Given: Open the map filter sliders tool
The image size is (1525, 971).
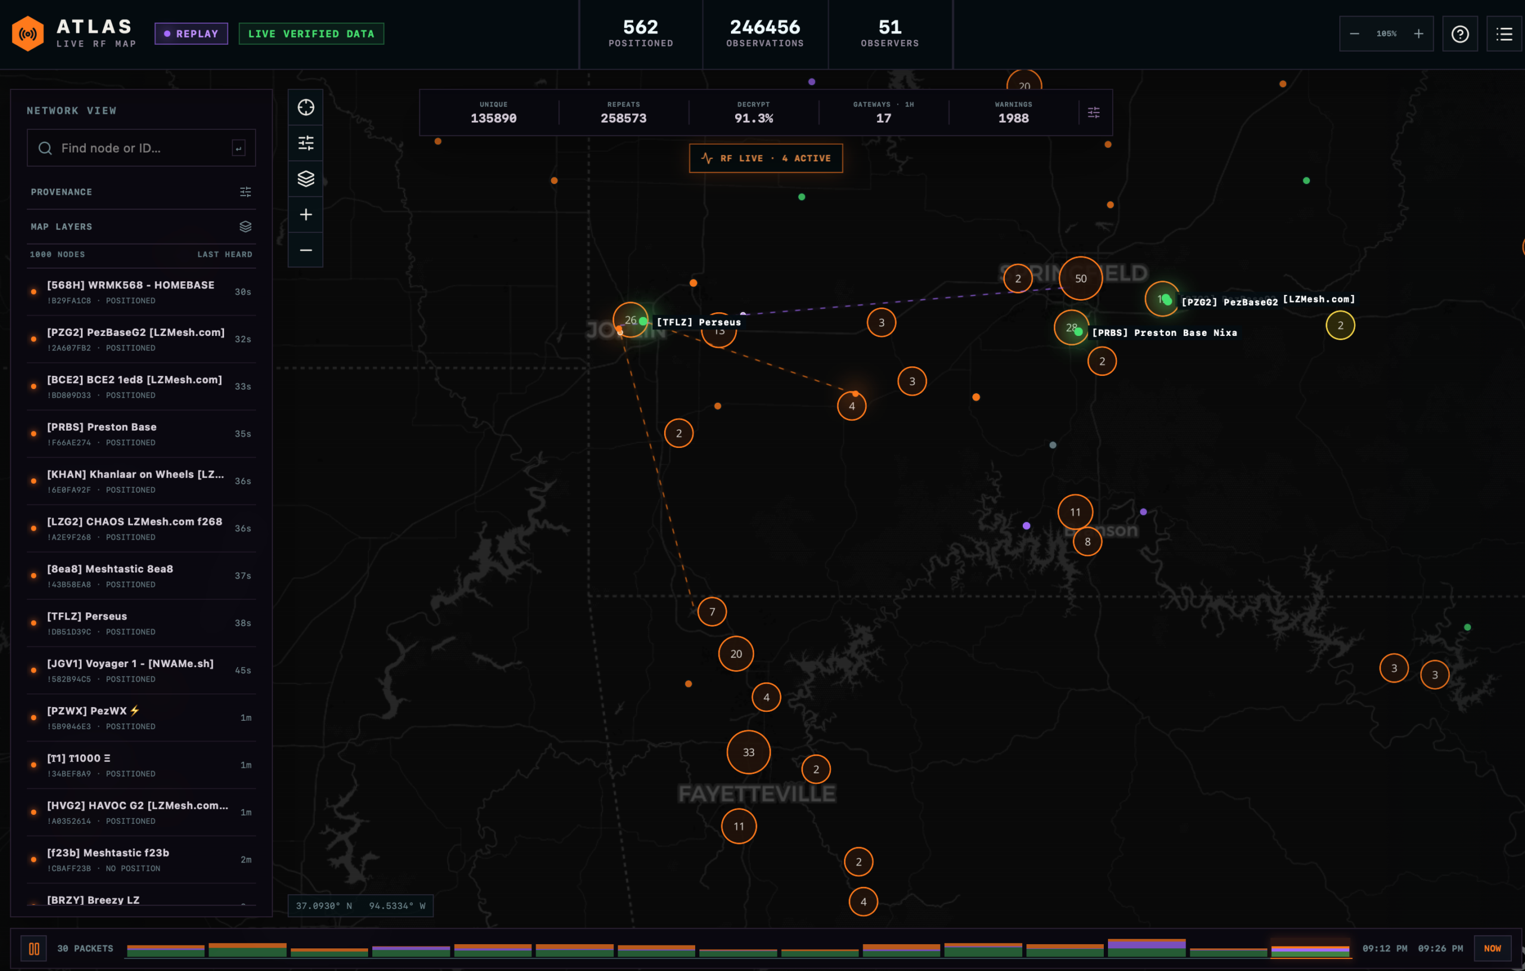Looking at the screenshot, I should coord(306,143).
